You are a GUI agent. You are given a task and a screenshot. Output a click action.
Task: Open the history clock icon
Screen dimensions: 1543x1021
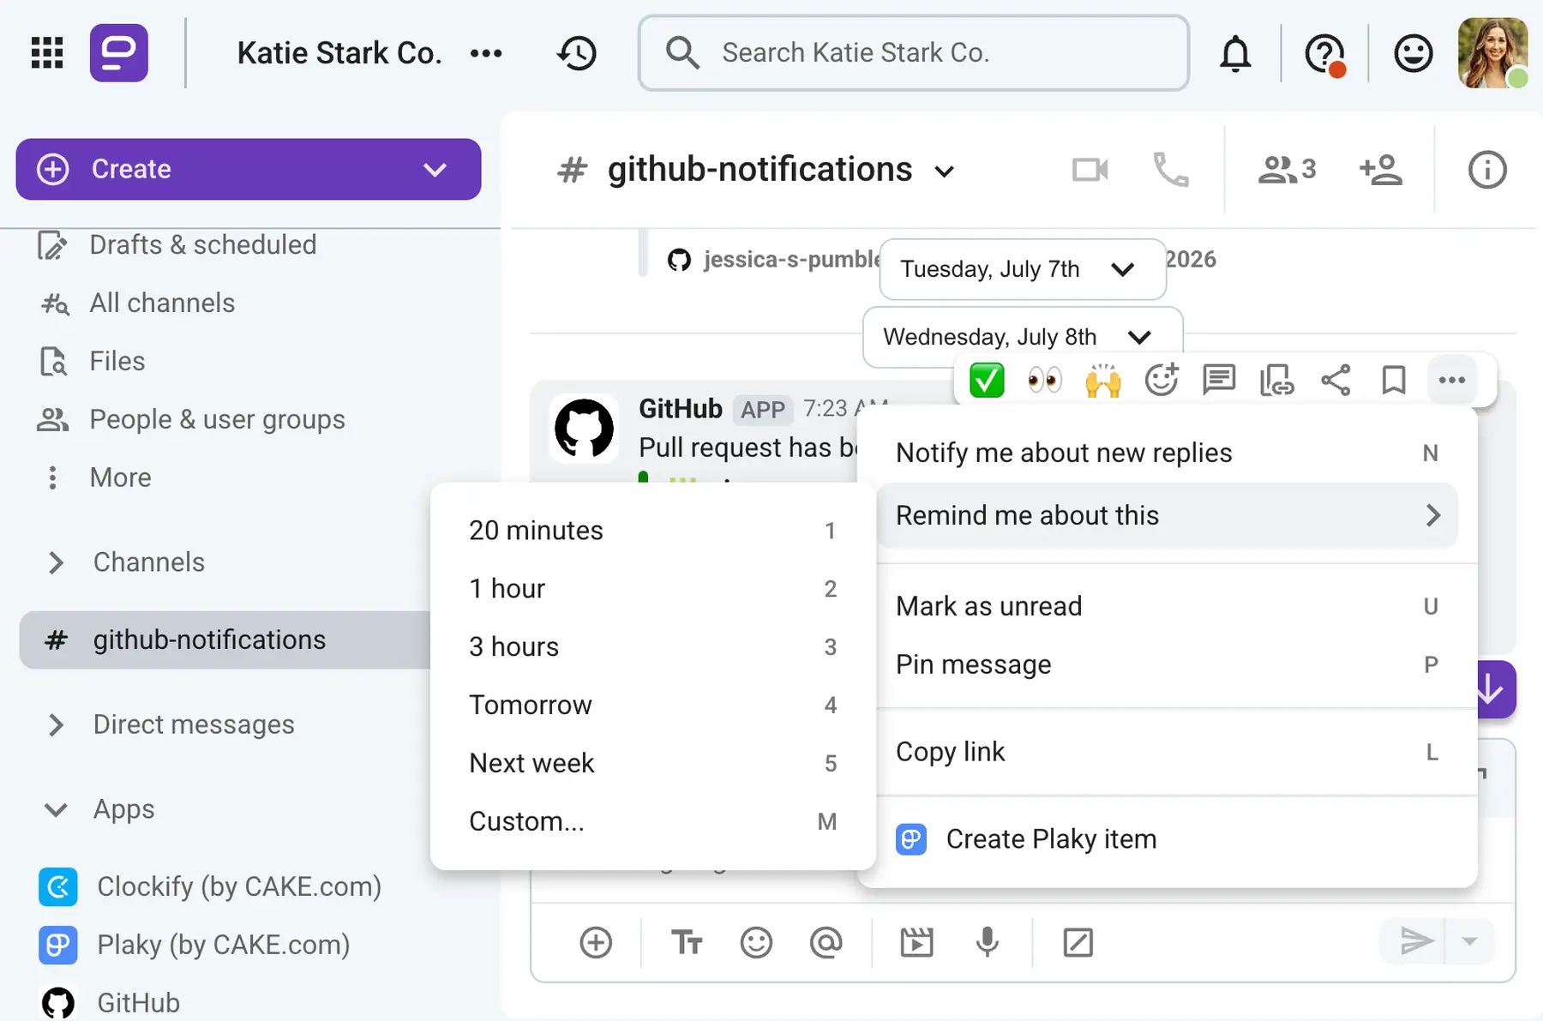point(577,53)
